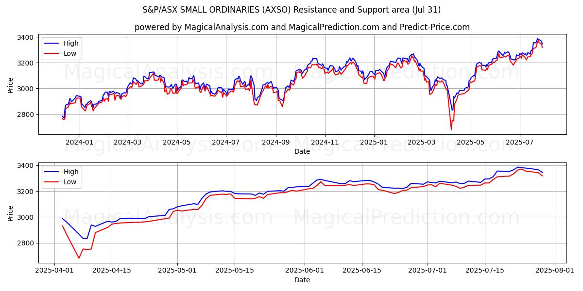Click the '3000' y-axis label in top chart

point(26,89)
